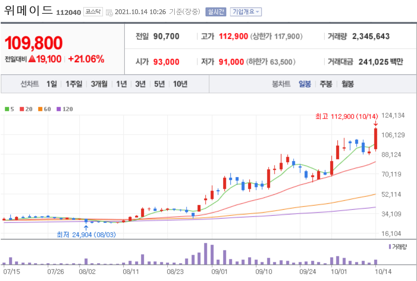Click the 위메이드 stock name heading
The height and width of the screenshot is (281, 417).
[29, 10]
